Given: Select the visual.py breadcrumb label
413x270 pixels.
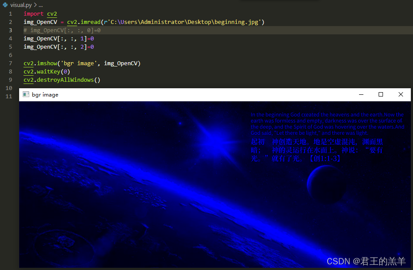Looking at the screenshot, I should [21, 5].
